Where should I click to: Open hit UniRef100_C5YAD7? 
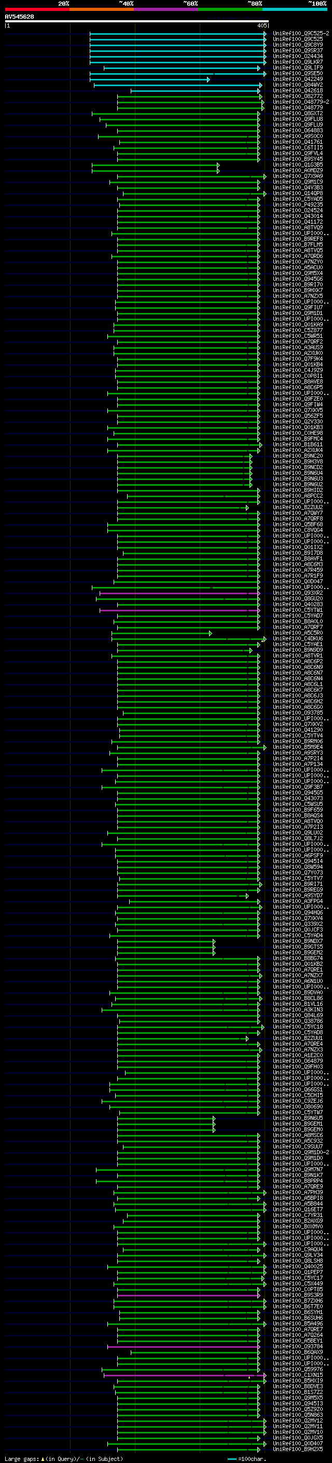298,616
